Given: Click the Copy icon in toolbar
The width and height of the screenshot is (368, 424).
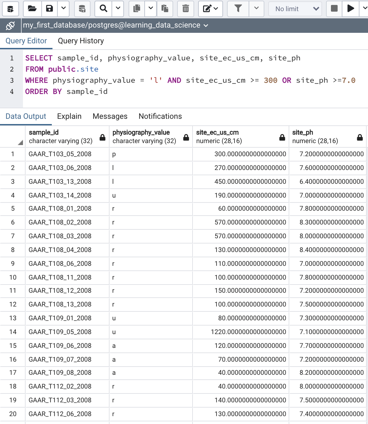Looking at the screenshot, I should click(137, 9).
